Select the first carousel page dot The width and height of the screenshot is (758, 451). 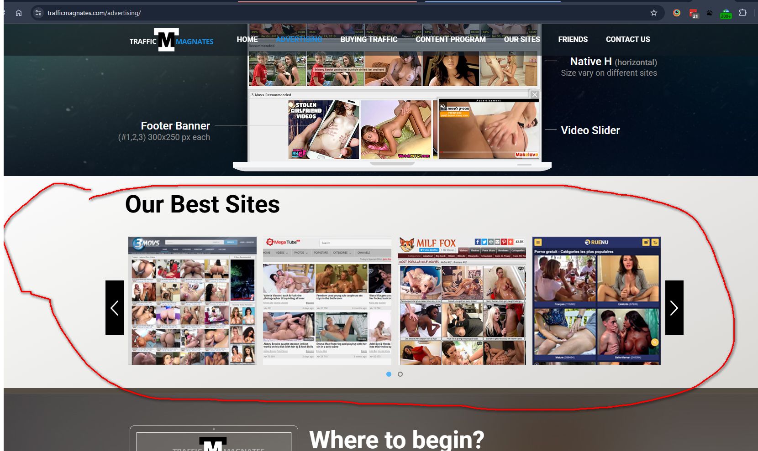point(389,374)
